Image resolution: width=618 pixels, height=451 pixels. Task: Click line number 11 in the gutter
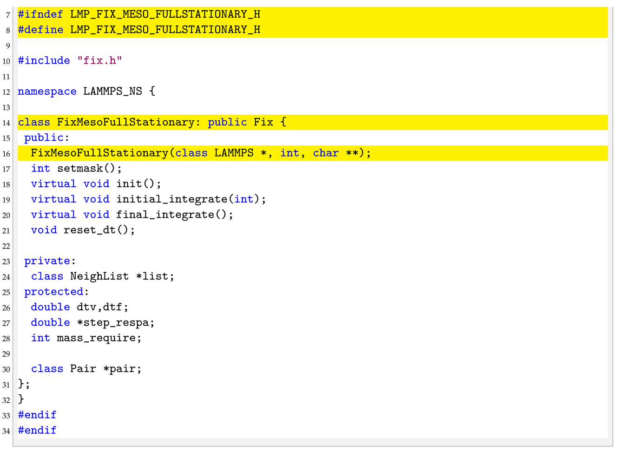click(x=6, y=76)
